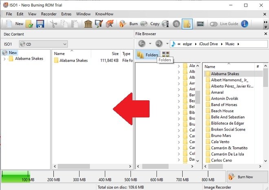This screenshot has height=190, width=269.
Task: Expand the Ala folder in folder tree
Action: pos(179,66)
